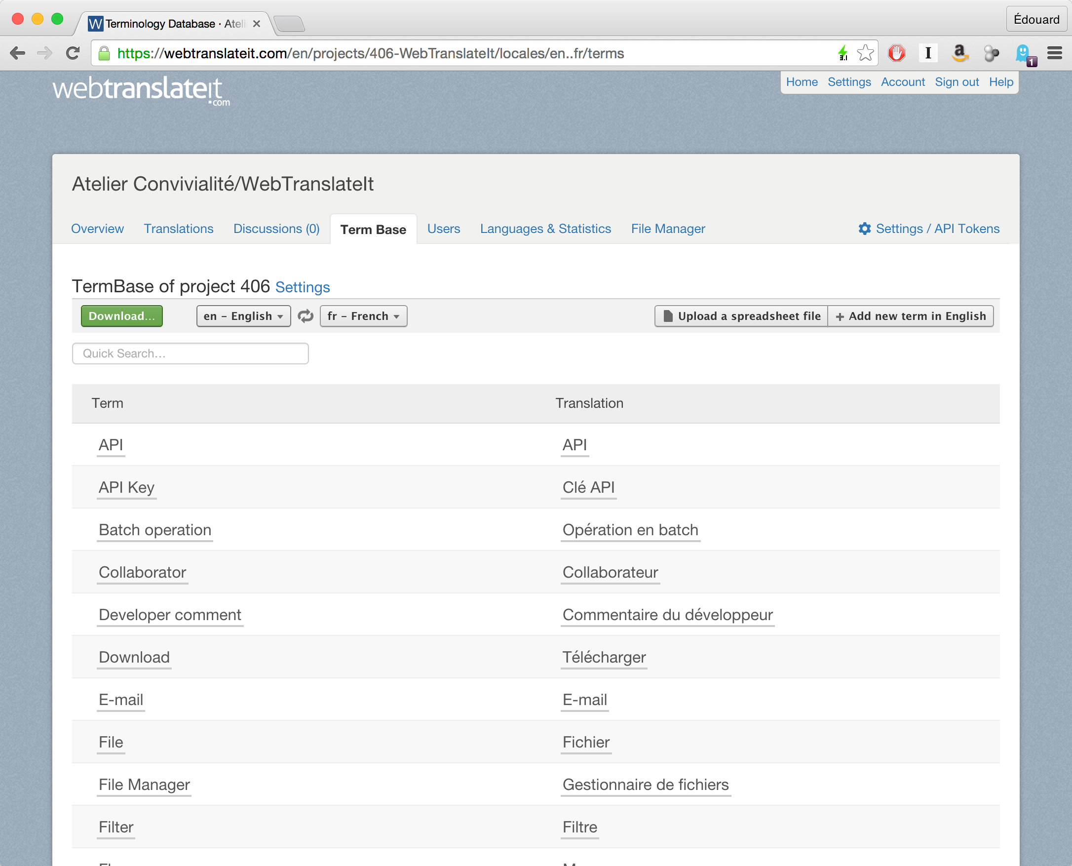Screen dimensions: 1072x866
Task: Click Add new term in English
Action: (x=911, y=316)
